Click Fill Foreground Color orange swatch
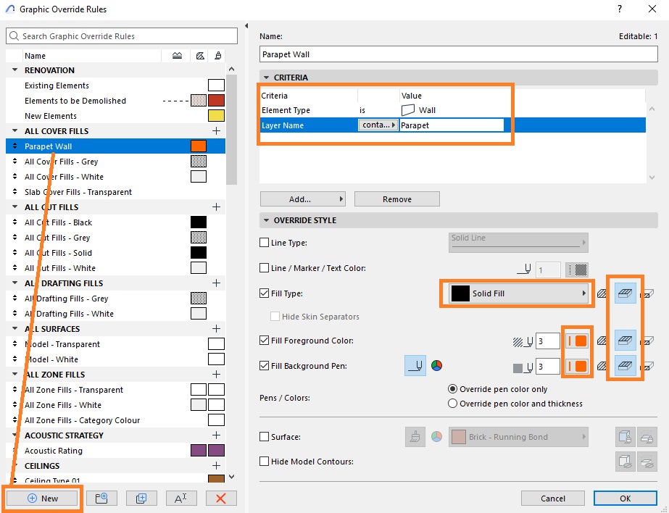Viewport: 669px width, 513px height. [x=577, y=341]
